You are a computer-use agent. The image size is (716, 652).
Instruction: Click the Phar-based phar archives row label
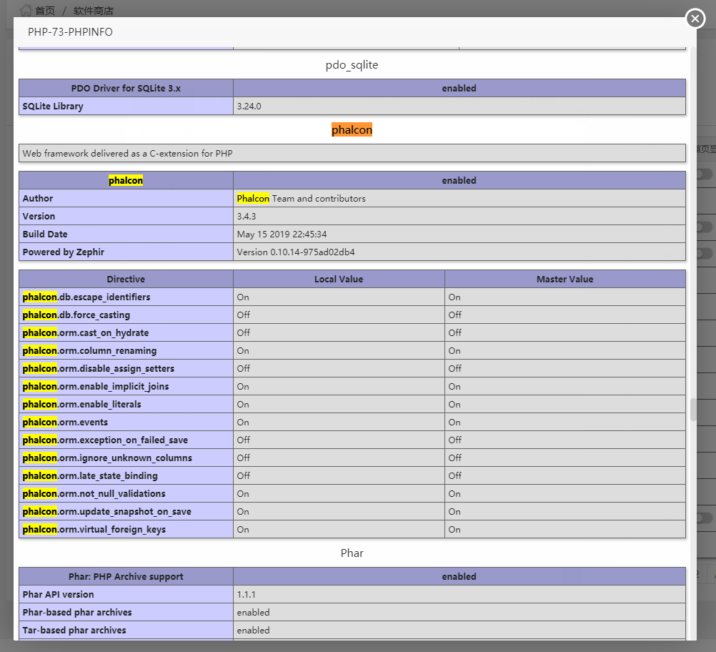click(77, 612)
